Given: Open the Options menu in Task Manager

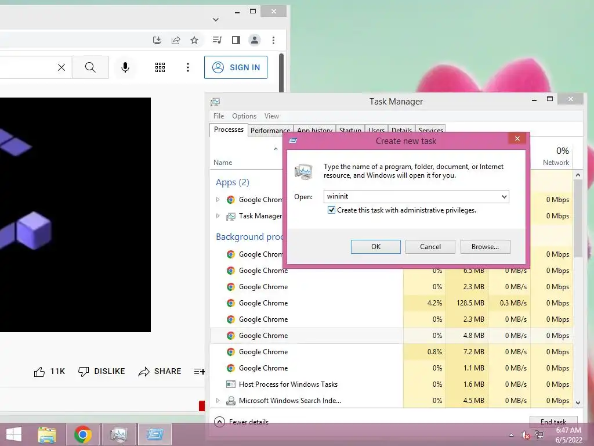Looking at the screenshot, I should click(x=244, y=116).
